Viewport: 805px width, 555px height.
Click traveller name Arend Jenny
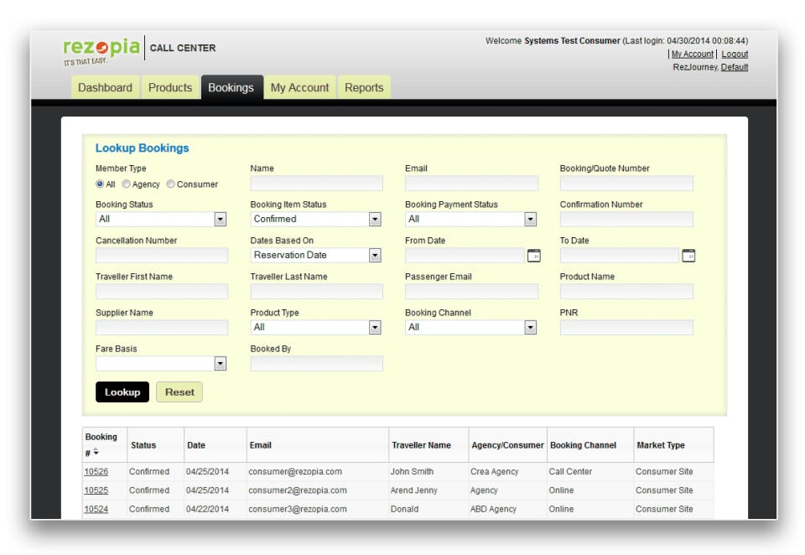tap(413, 490)
